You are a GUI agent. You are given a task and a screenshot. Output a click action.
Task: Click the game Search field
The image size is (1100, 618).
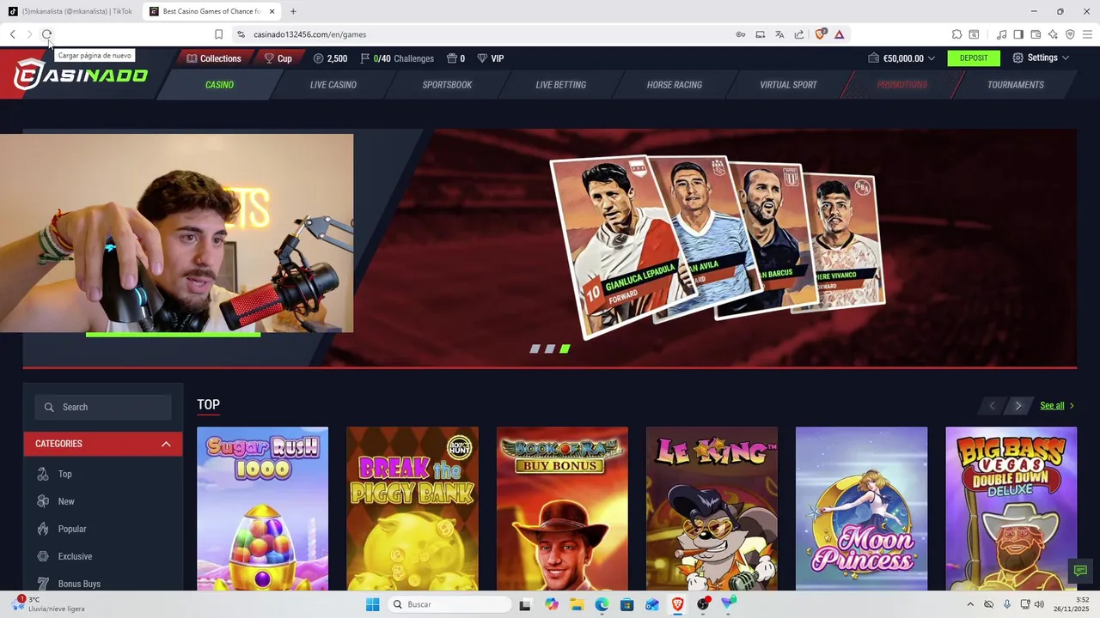point(103,407)
